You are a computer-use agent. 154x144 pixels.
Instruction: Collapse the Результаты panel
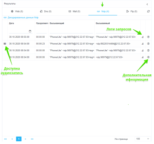coord(147,4)
